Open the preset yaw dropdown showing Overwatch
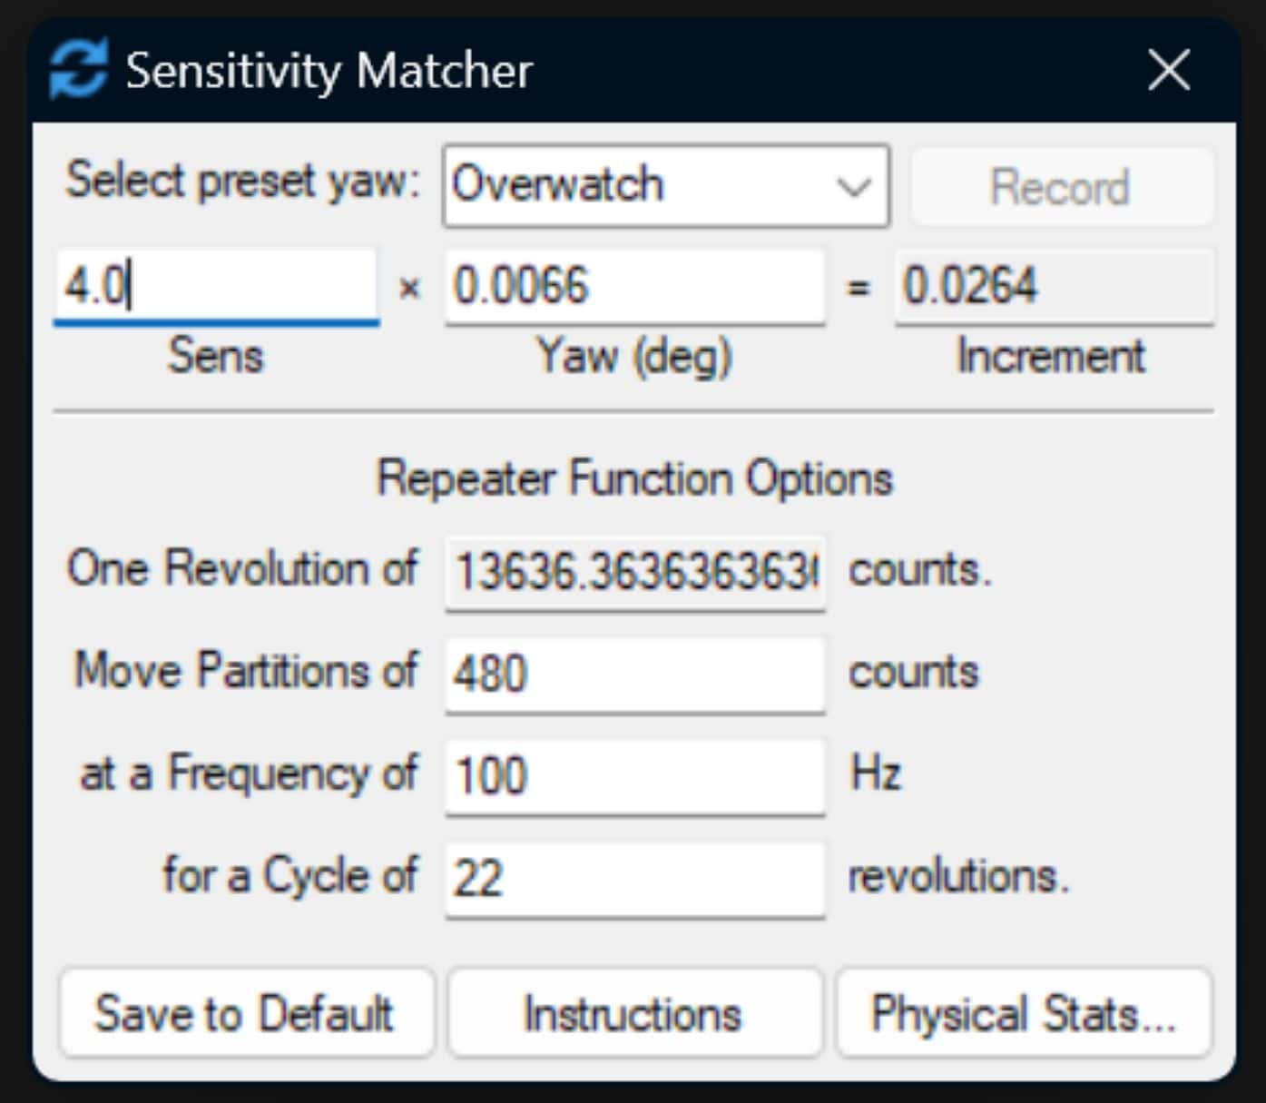Image resolution: width=1266 pixels, height=1103 pixels. coord(665,185)
